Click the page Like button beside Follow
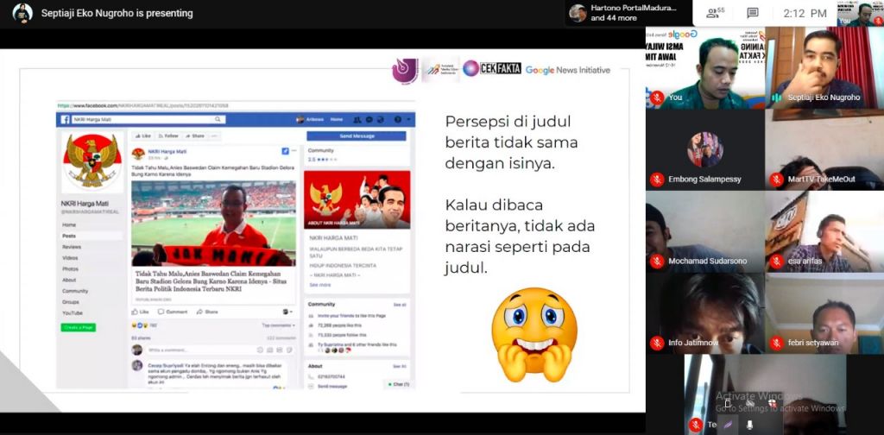Image resolution: width=884 pixels, height=435 pixels. pyautogui.click(x=142, y=136)
